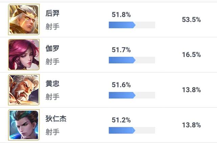Select the hero name 狄仁杰
Screen dimensions: 217x143
[x=56, y=119]
